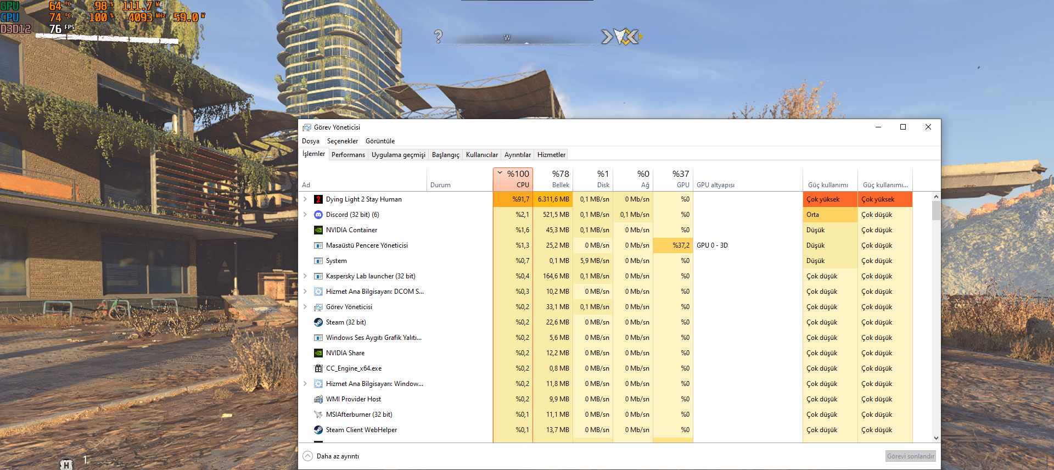Open the Dosya menu
The width and height of the screenshot is (1054, 470).
point(311,141)
